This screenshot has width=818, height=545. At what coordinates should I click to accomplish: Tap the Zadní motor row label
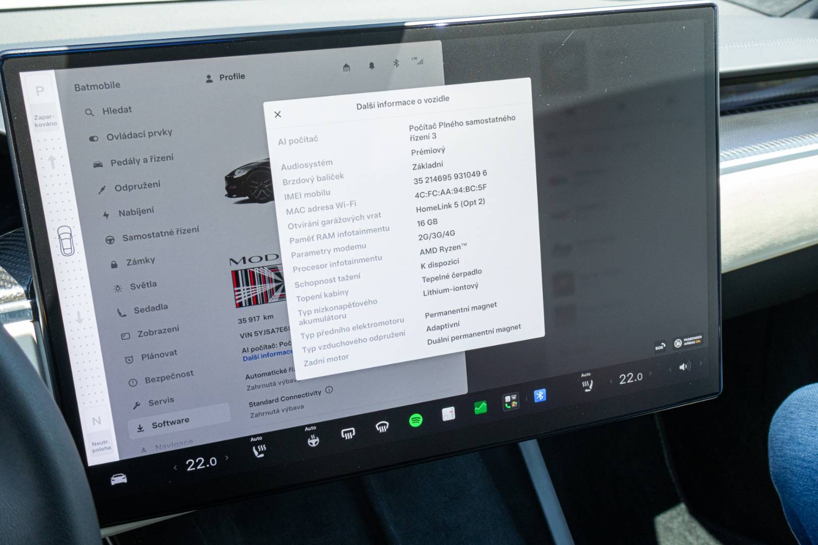(326, 360)
